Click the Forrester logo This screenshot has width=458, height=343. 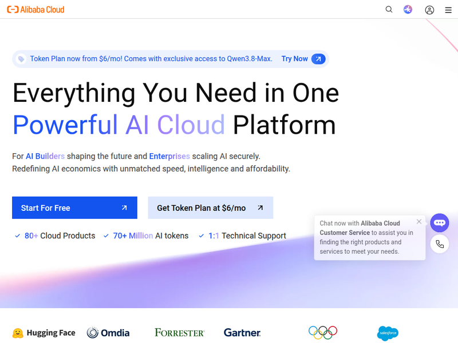coord(179,332)
